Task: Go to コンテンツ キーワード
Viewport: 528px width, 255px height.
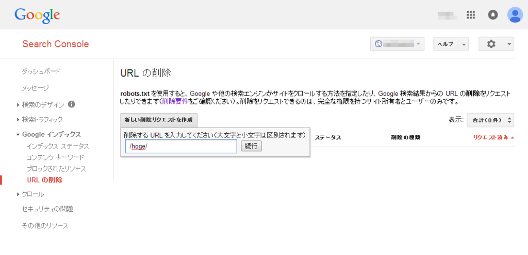Action: 55,157
